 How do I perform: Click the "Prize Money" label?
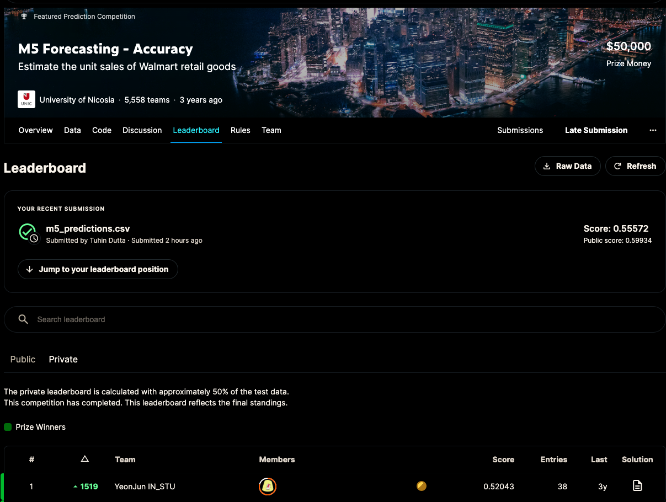(x=628, y=63)
